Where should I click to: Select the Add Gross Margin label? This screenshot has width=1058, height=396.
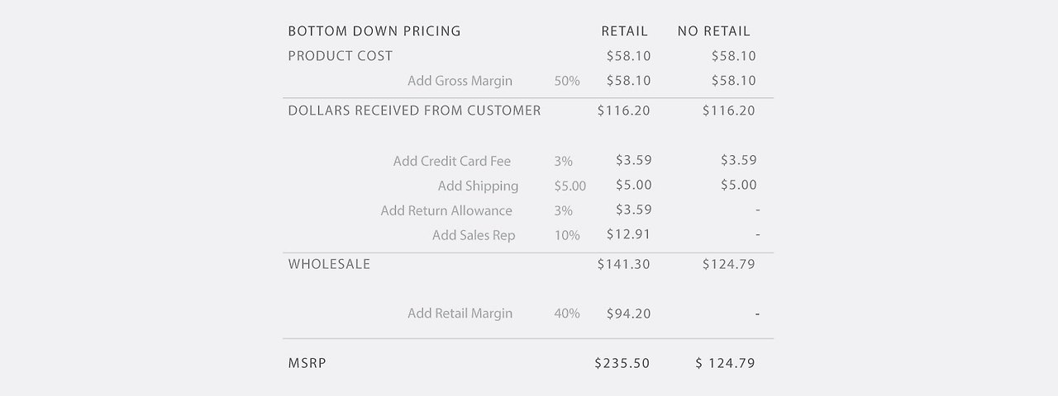pyautogui.click(x=460, y=81)
